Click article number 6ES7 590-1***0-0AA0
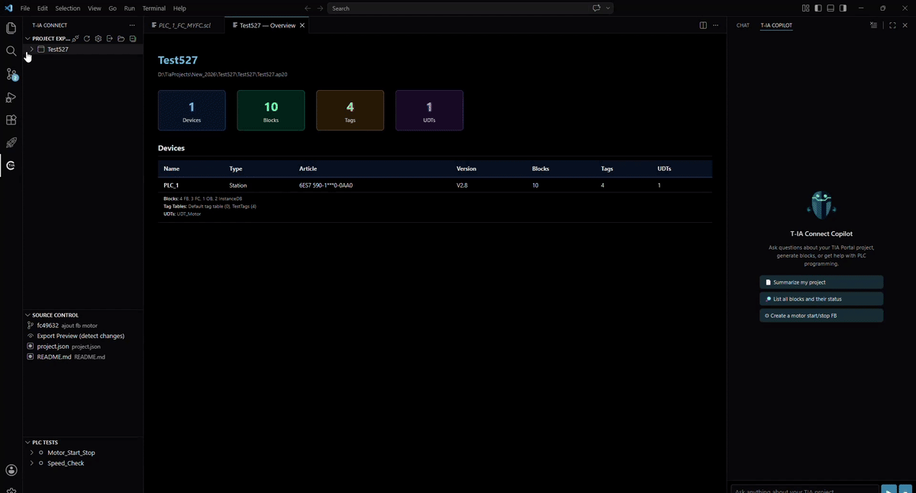The height and width of the screenshot is (493, 916). click(326, 185)
